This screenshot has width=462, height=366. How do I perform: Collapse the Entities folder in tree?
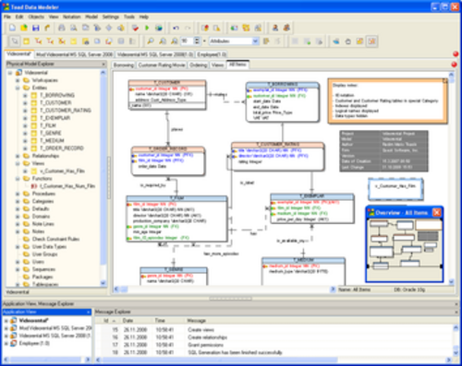point(18,88)
